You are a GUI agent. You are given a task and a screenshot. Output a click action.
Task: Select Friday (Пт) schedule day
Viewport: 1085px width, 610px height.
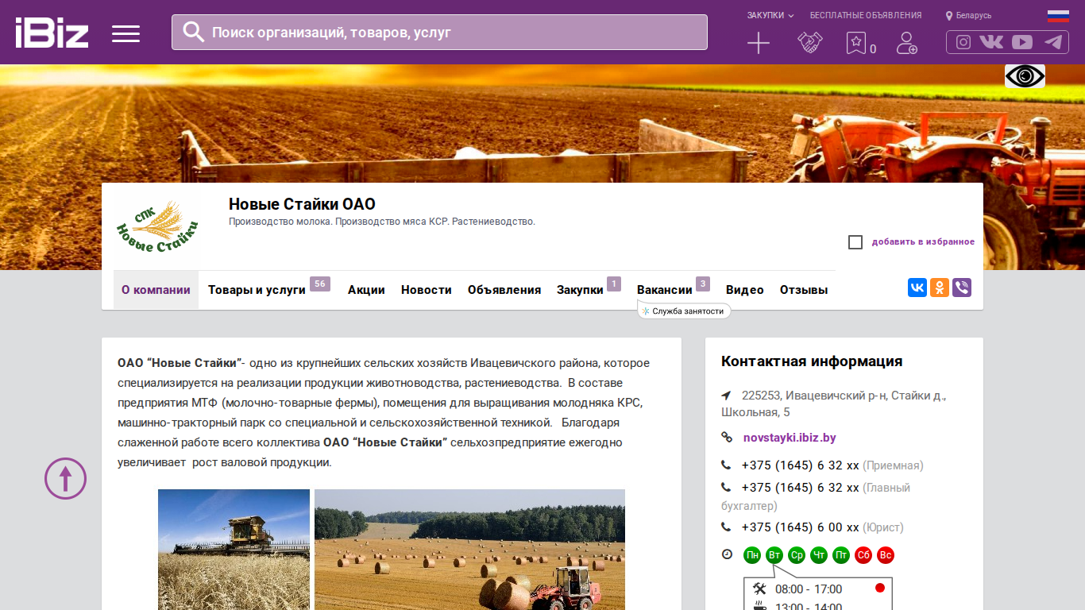pos(841,555)
